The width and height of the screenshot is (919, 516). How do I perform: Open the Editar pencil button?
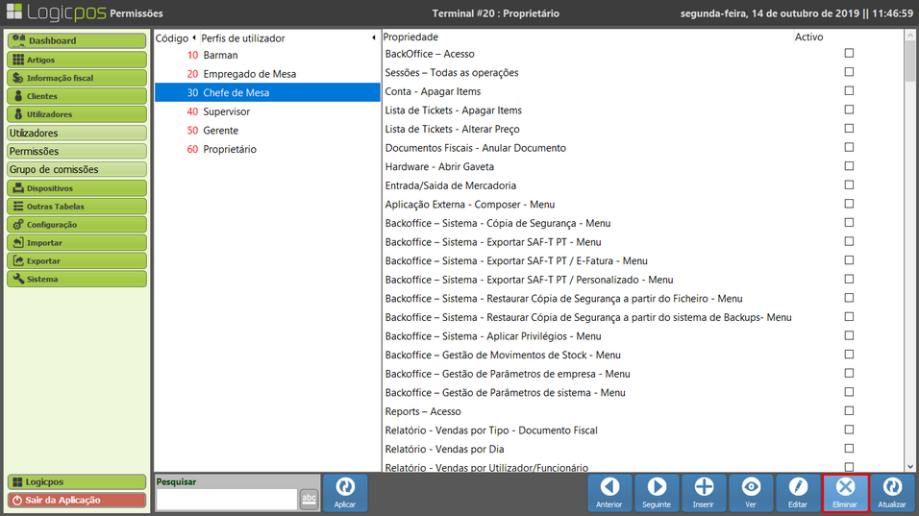(x=799, y=493)
